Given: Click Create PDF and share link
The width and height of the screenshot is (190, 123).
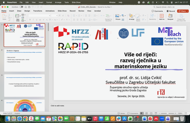Looking at the screenshot, I should (x=181, y=18).
